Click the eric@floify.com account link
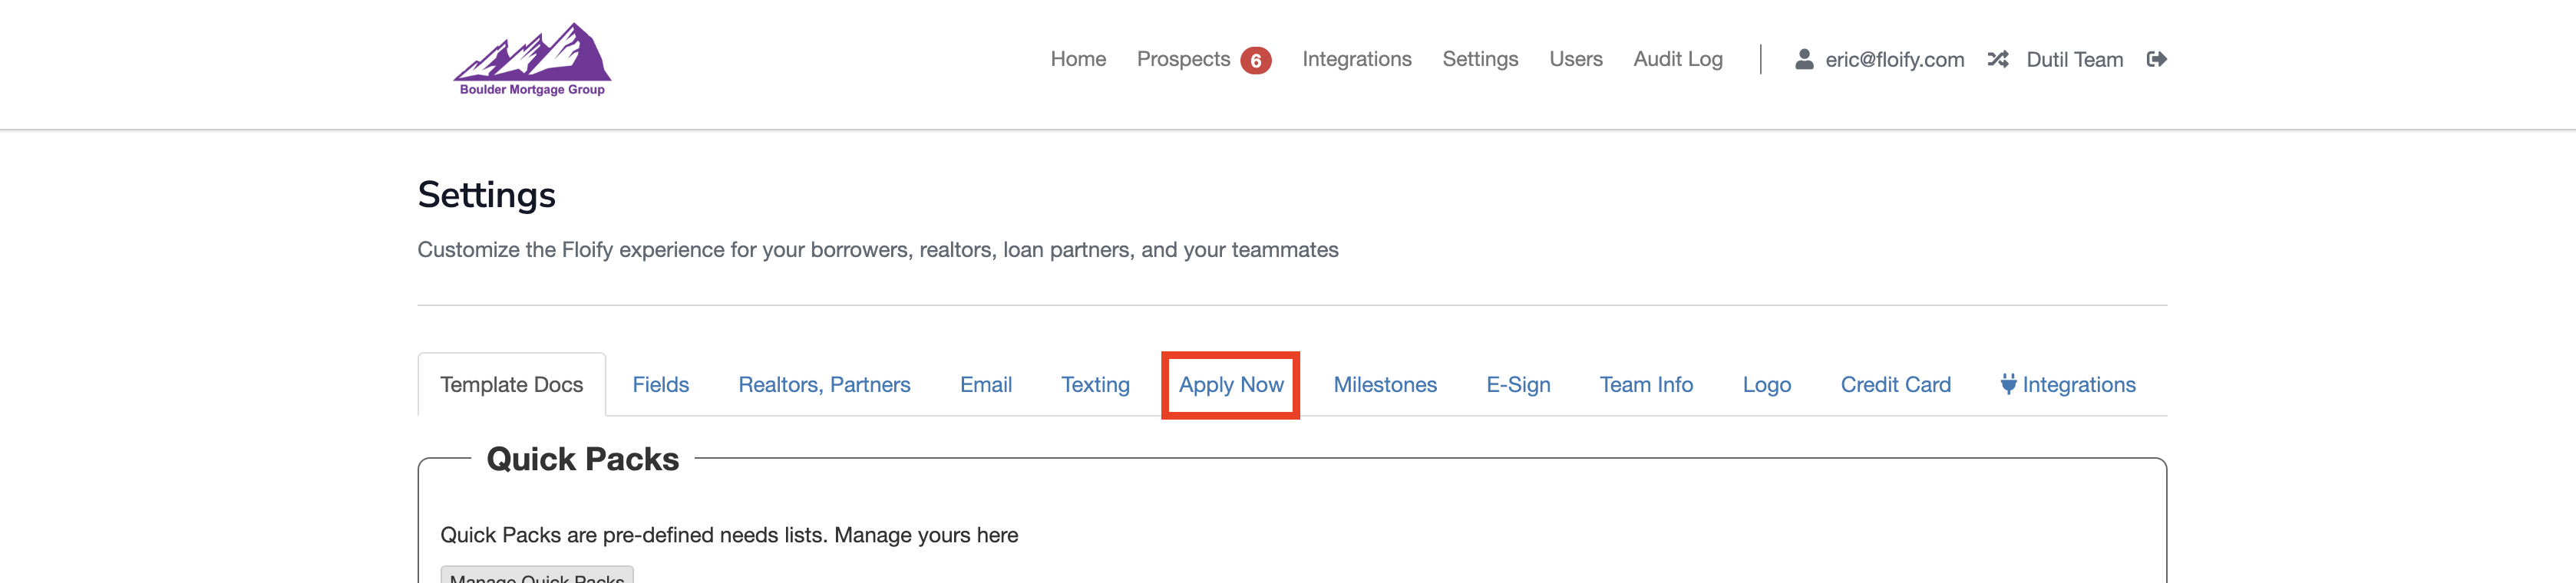This screenshot has height=583, width=2576. pos(1894,60)
